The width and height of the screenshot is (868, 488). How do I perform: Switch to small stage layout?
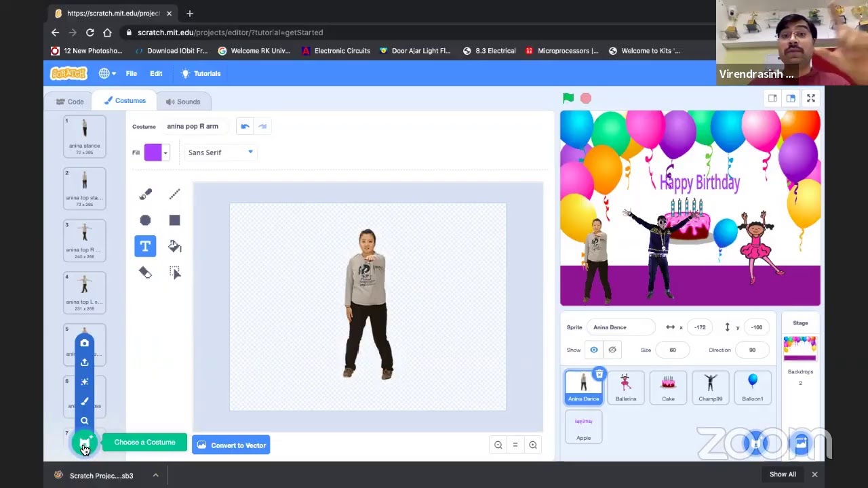tap(772, 98)
